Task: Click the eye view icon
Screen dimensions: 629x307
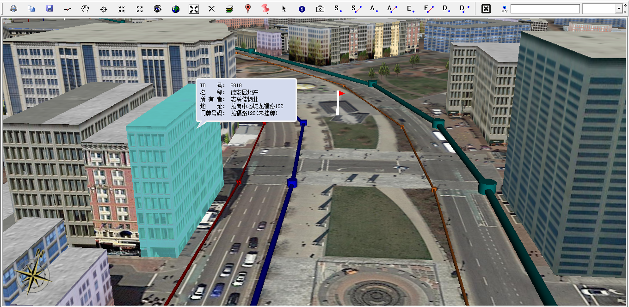Action: point(158,9)
